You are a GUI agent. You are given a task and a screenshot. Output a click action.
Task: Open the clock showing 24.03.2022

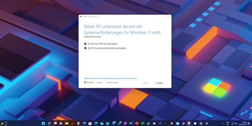[243, 124]
